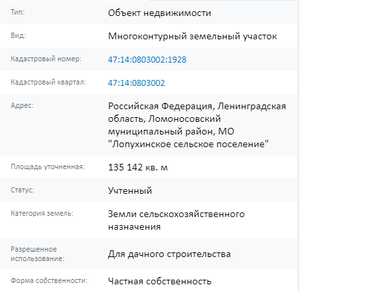This screenshot has width=380, height=291.
Task: Click the 'Тип:' label
Action: click(18, 12)
